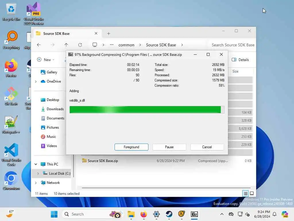
Task: Show hidden breadcrumb path ellipsis
Action: 112,45
